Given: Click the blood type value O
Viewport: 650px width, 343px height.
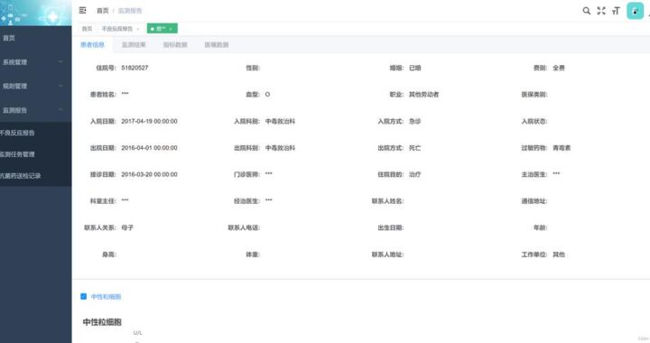Looking at the screenshot, I should (268, 95).
